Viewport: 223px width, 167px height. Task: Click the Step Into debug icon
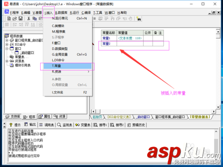tap(112, 19)
